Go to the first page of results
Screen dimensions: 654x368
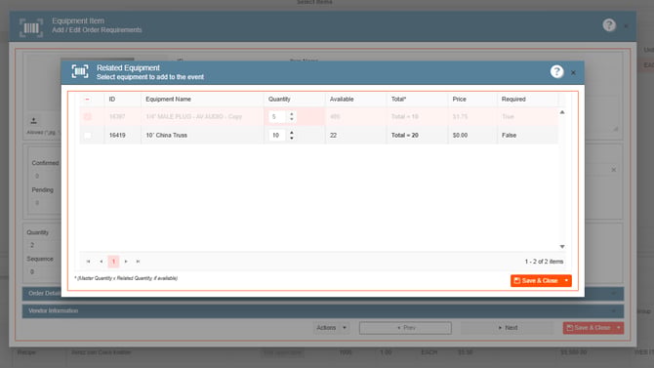[x=88, y=262]
